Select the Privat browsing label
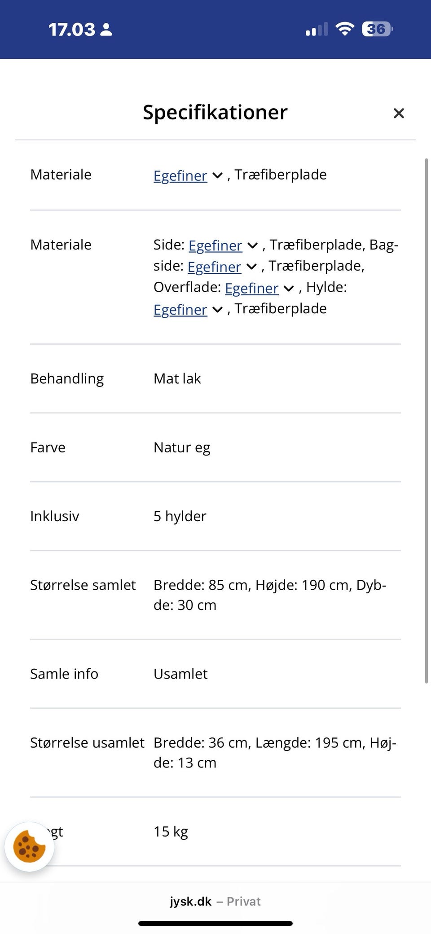 point(244,902)
